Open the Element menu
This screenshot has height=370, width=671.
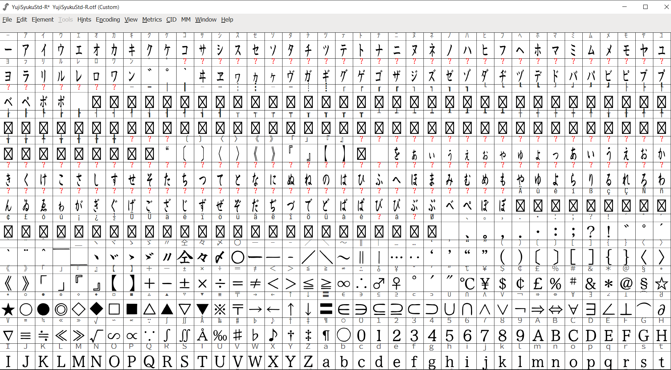tap(42, 20)
